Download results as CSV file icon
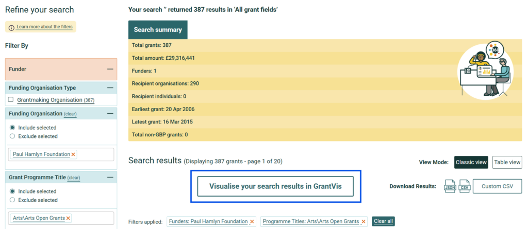Viewport: 528px width, 229px height. tap(464, 186)
